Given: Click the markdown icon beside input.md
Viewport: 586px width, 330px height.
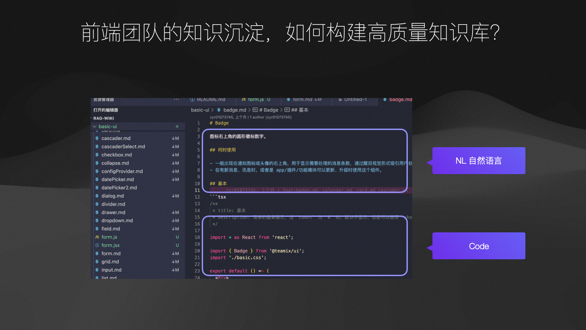Looking at the screenshot, I should (x=97, y=270).
